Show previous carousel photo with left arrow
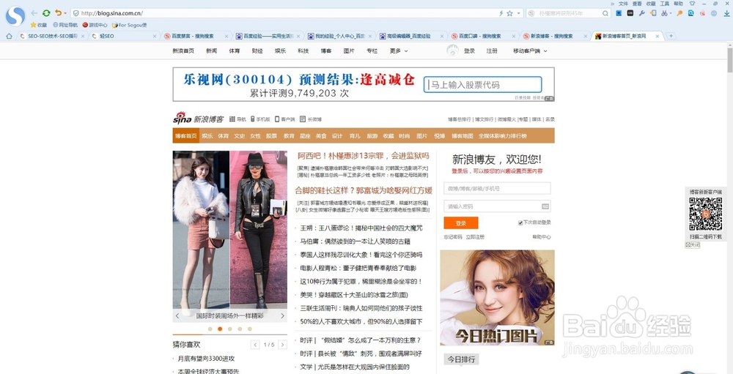The image size is (733, 374). tap(177, 315)
